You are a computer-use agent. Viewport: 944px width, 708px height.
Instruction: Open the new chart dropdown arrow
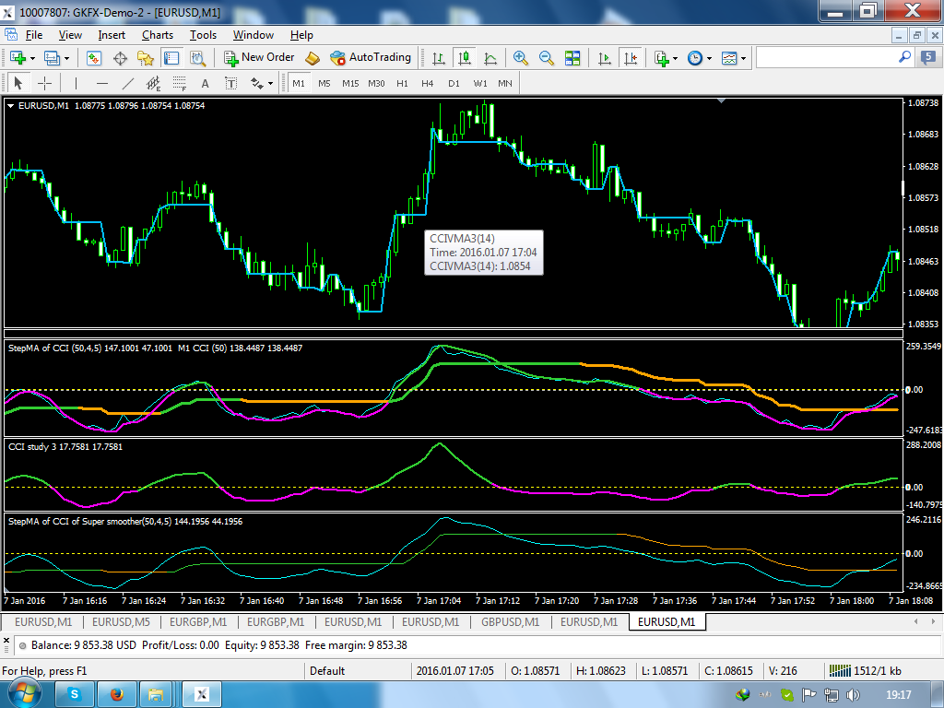click(x=33, y=58)
